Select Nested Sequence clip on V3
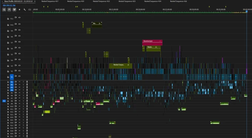This screenshot has height=138, width=252. [x=120, y=66]
